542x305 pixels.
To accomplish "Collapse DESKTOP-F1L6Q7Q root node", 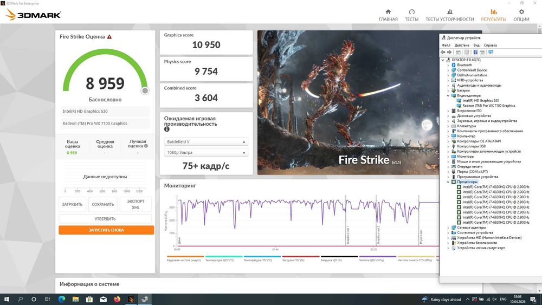I will click(443, 60).
